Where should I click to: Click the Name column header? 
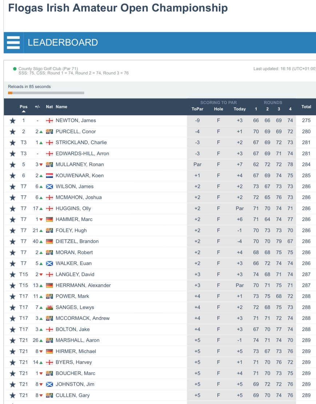pos(61,107)
